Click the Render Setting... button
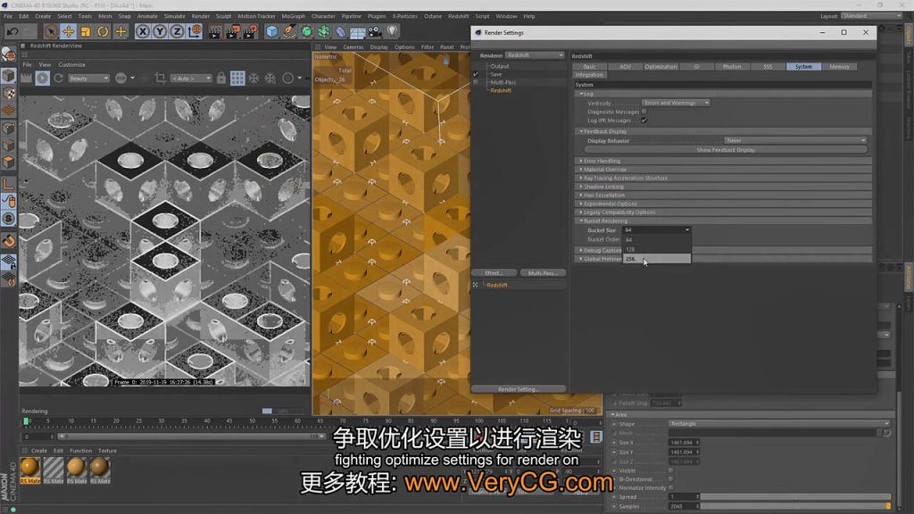Viewport: 914px width, 514px height. click(x=519, y=389)
